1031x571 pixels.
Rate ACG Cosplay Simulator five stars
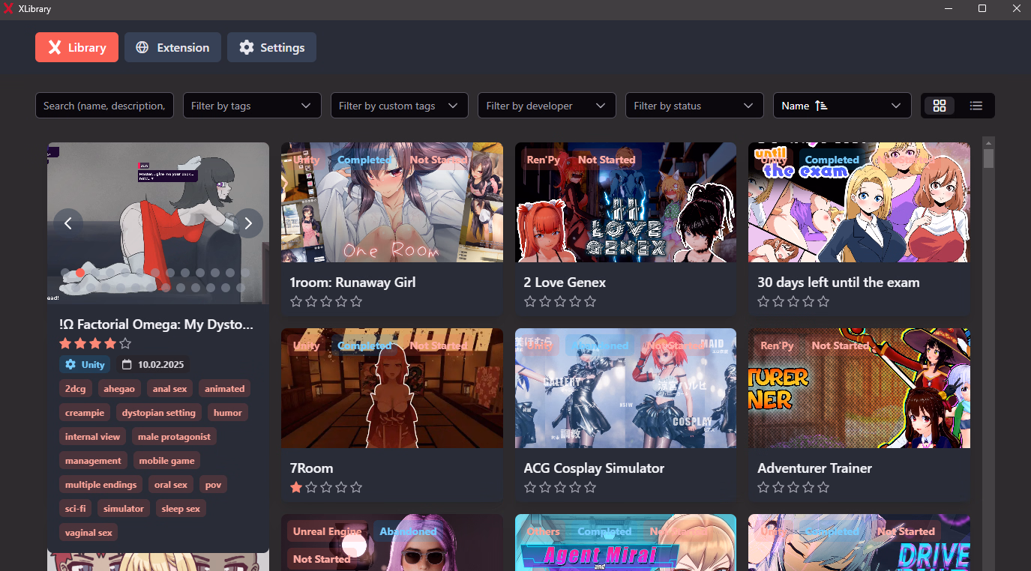pos(590,488)
